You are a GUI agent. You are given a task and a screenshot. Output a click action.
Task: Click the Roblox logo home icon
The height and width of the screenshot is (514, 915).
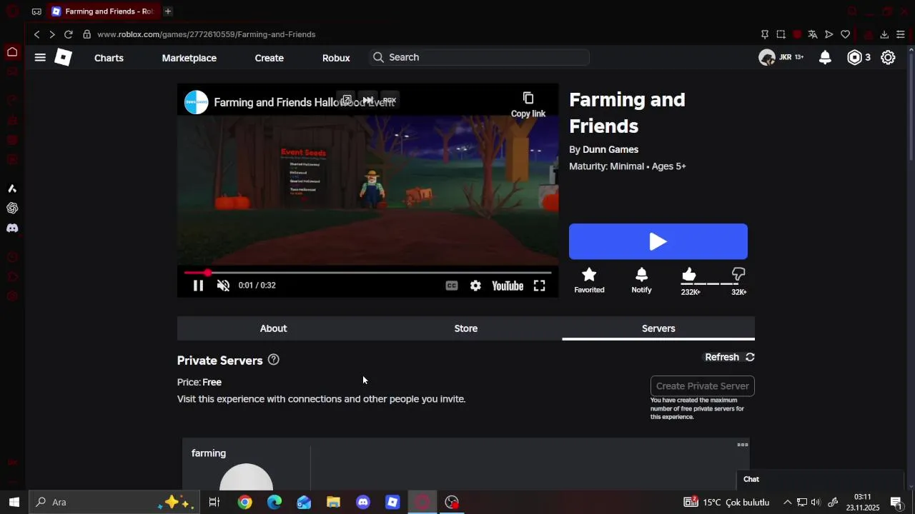pyautogui.click(x=64, y=57)
